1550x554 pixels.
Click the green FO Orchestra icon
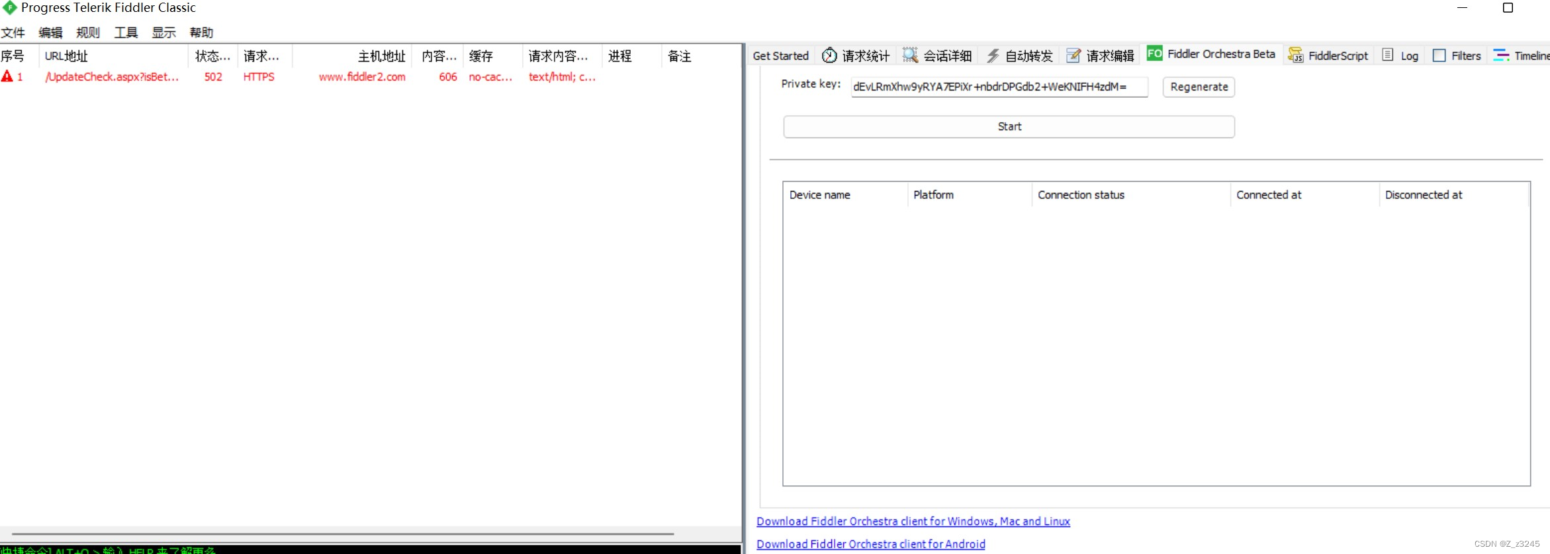click(x=1154, y=54)
